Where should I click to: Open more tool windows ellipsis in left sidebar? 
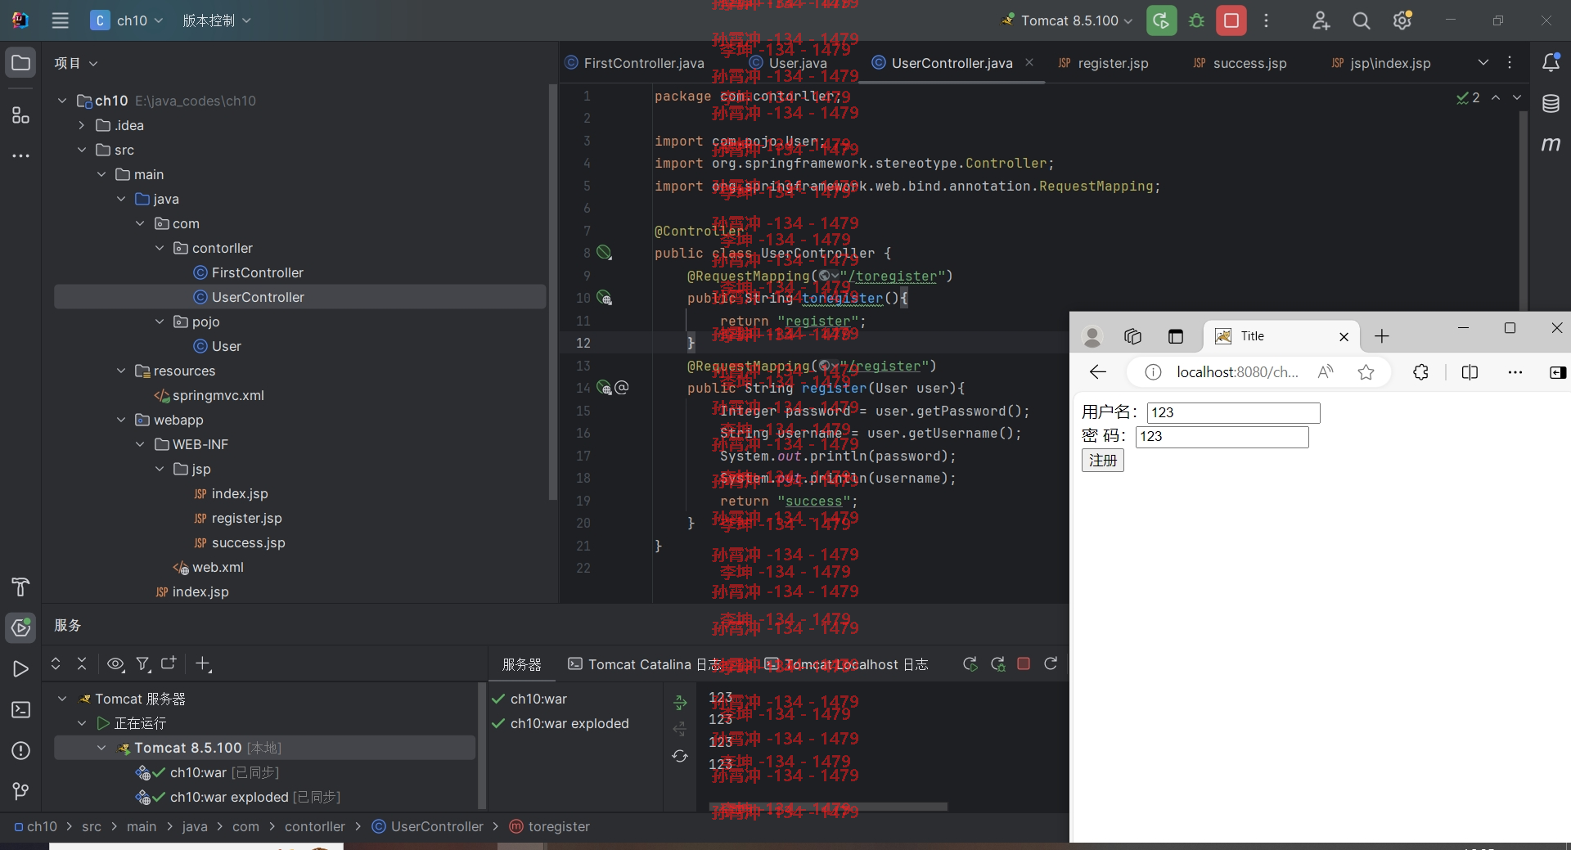pos(20,155)
